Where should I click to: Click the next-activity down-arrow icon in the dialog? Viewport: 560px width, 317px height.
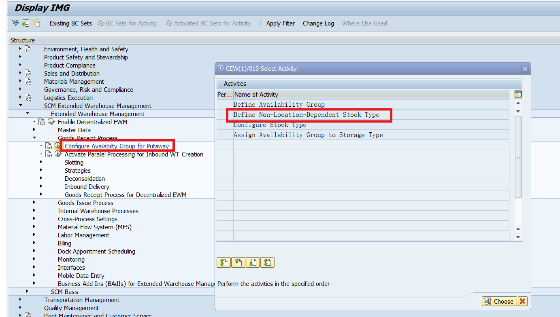pyautogui.click(x=253, y=262)
